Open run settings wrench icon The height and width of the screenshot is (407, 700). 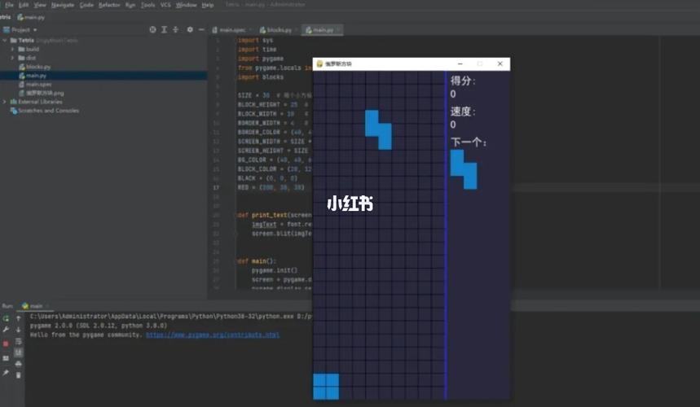pos(6,330)
